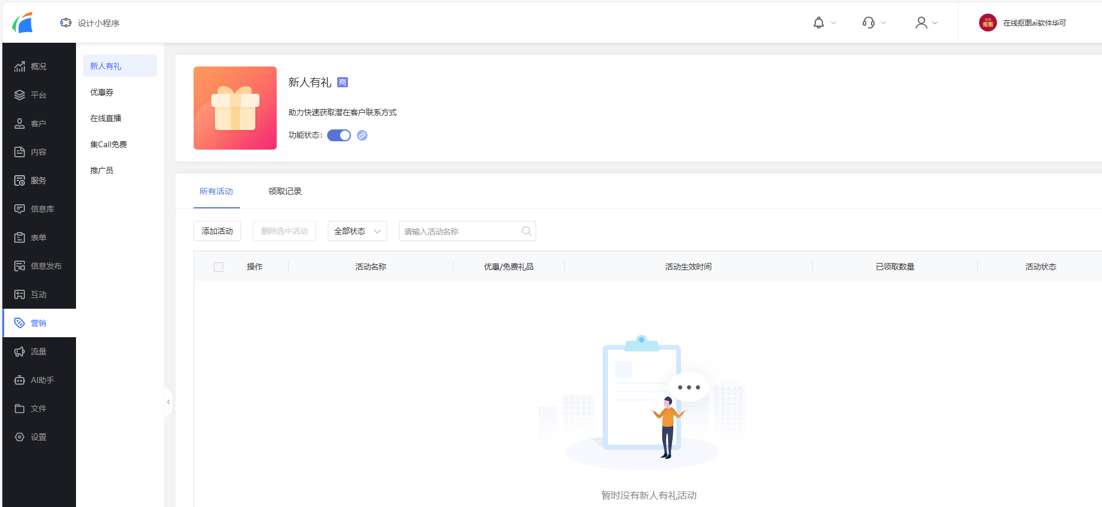Click the user account icon
This screenshot has height=507, width=1102.
[x=921, y=23]
